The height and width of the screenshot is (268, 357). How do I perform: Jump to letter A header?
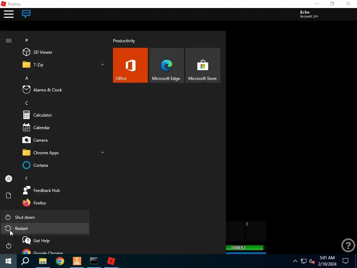click(26, 78)
